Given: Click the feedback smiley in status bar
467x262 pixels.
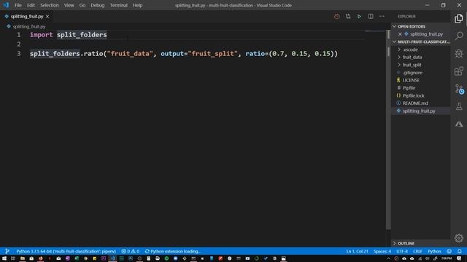Looking at the screenshot, I should [x=449, y=251].
